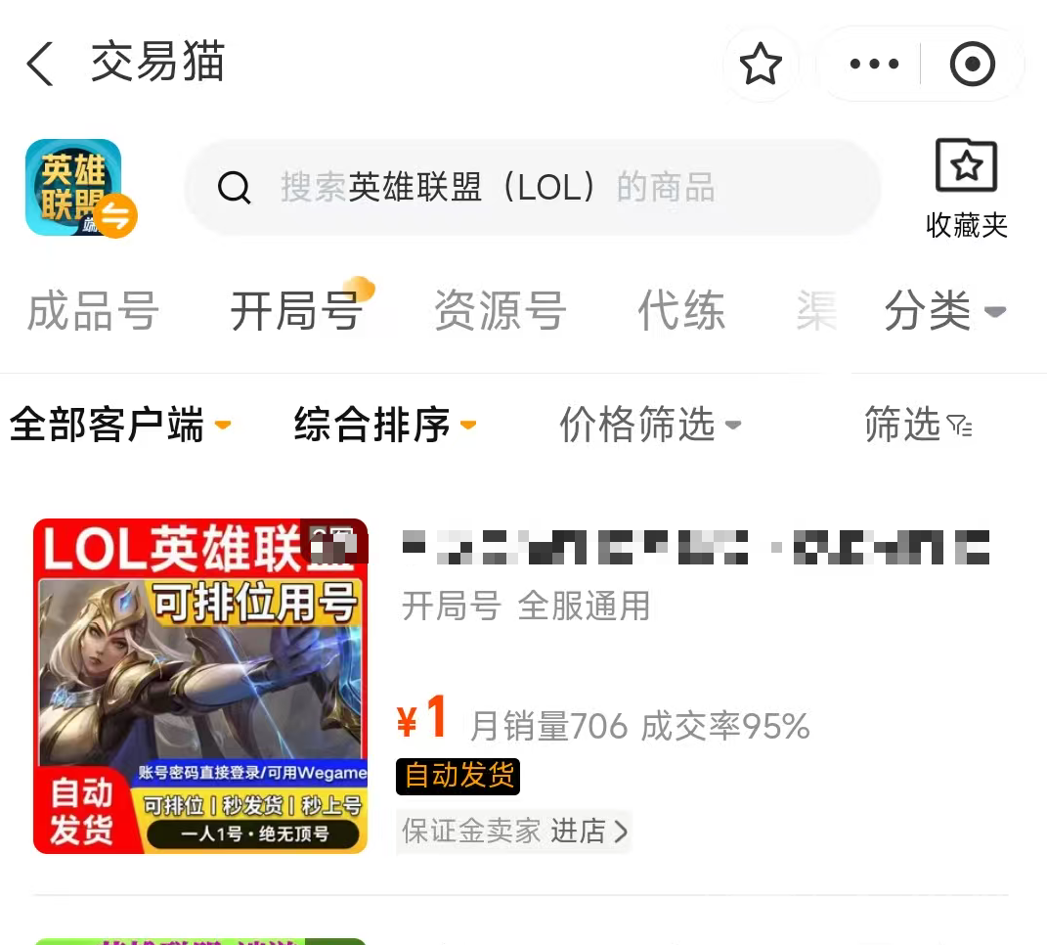Image resolution: width=1047 pixels, height=945 pixels.
Task: Expand the 分类 category dropdown
Action: 944,311
